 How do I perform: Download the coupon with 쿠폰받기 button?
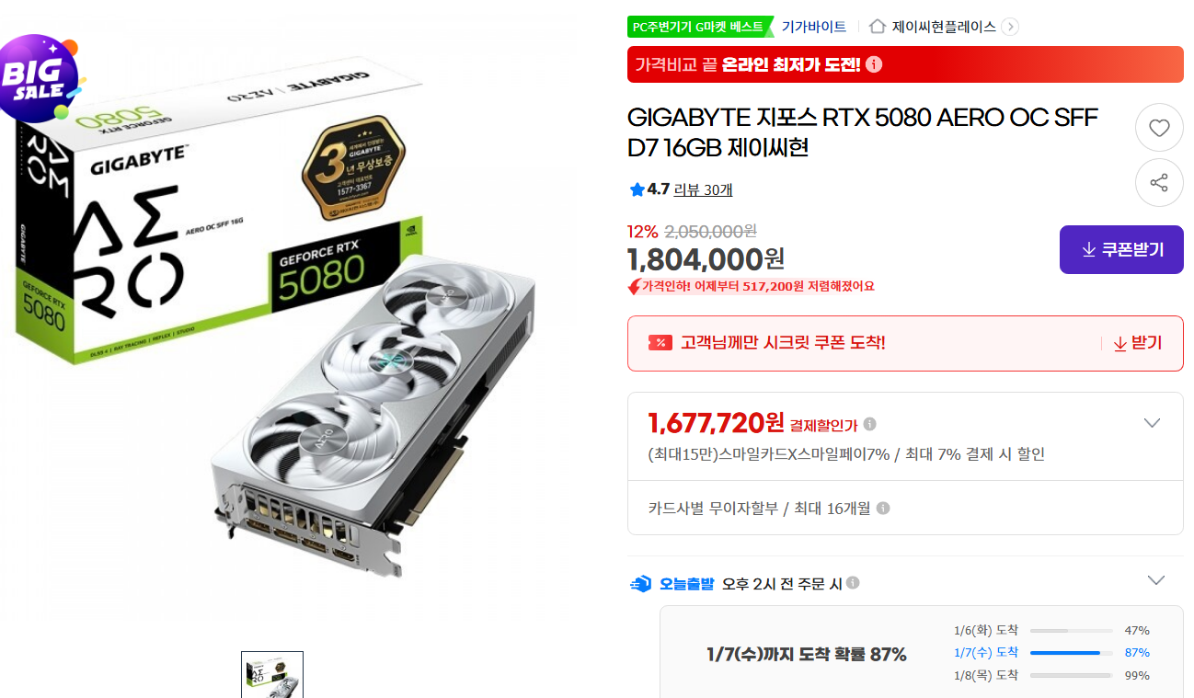tap(1121, 249)
